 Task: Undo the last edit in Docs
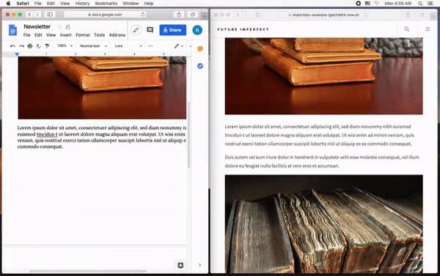click(x=12, y=46)
